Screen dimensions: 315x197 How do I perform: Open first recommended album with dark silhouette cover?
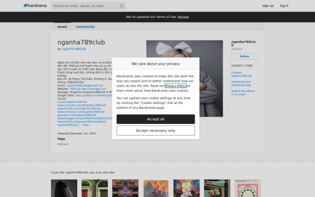pyautogui.click(x=64, y=188)
